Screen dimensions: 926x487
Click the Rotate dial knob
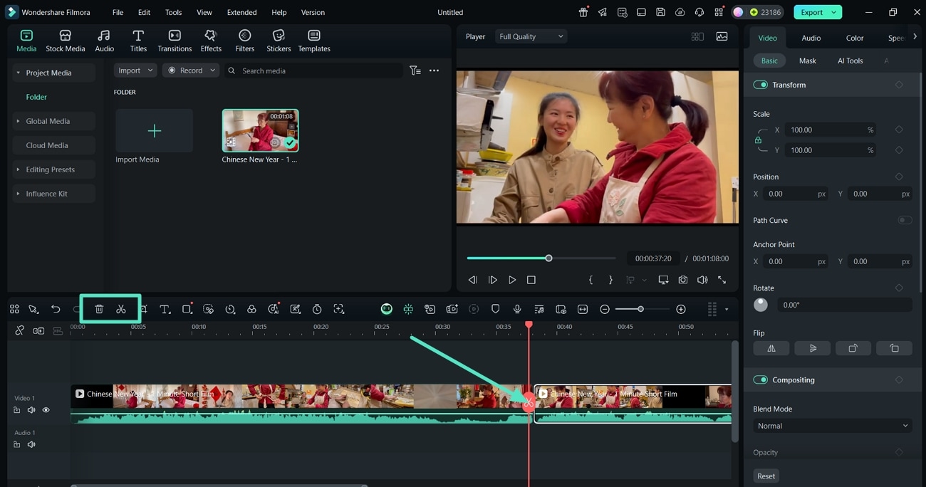[761, 305]
